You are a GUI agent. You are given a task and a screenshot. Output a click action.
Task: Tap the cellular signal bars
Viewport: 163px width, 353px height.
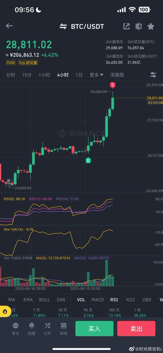(121, 10)
